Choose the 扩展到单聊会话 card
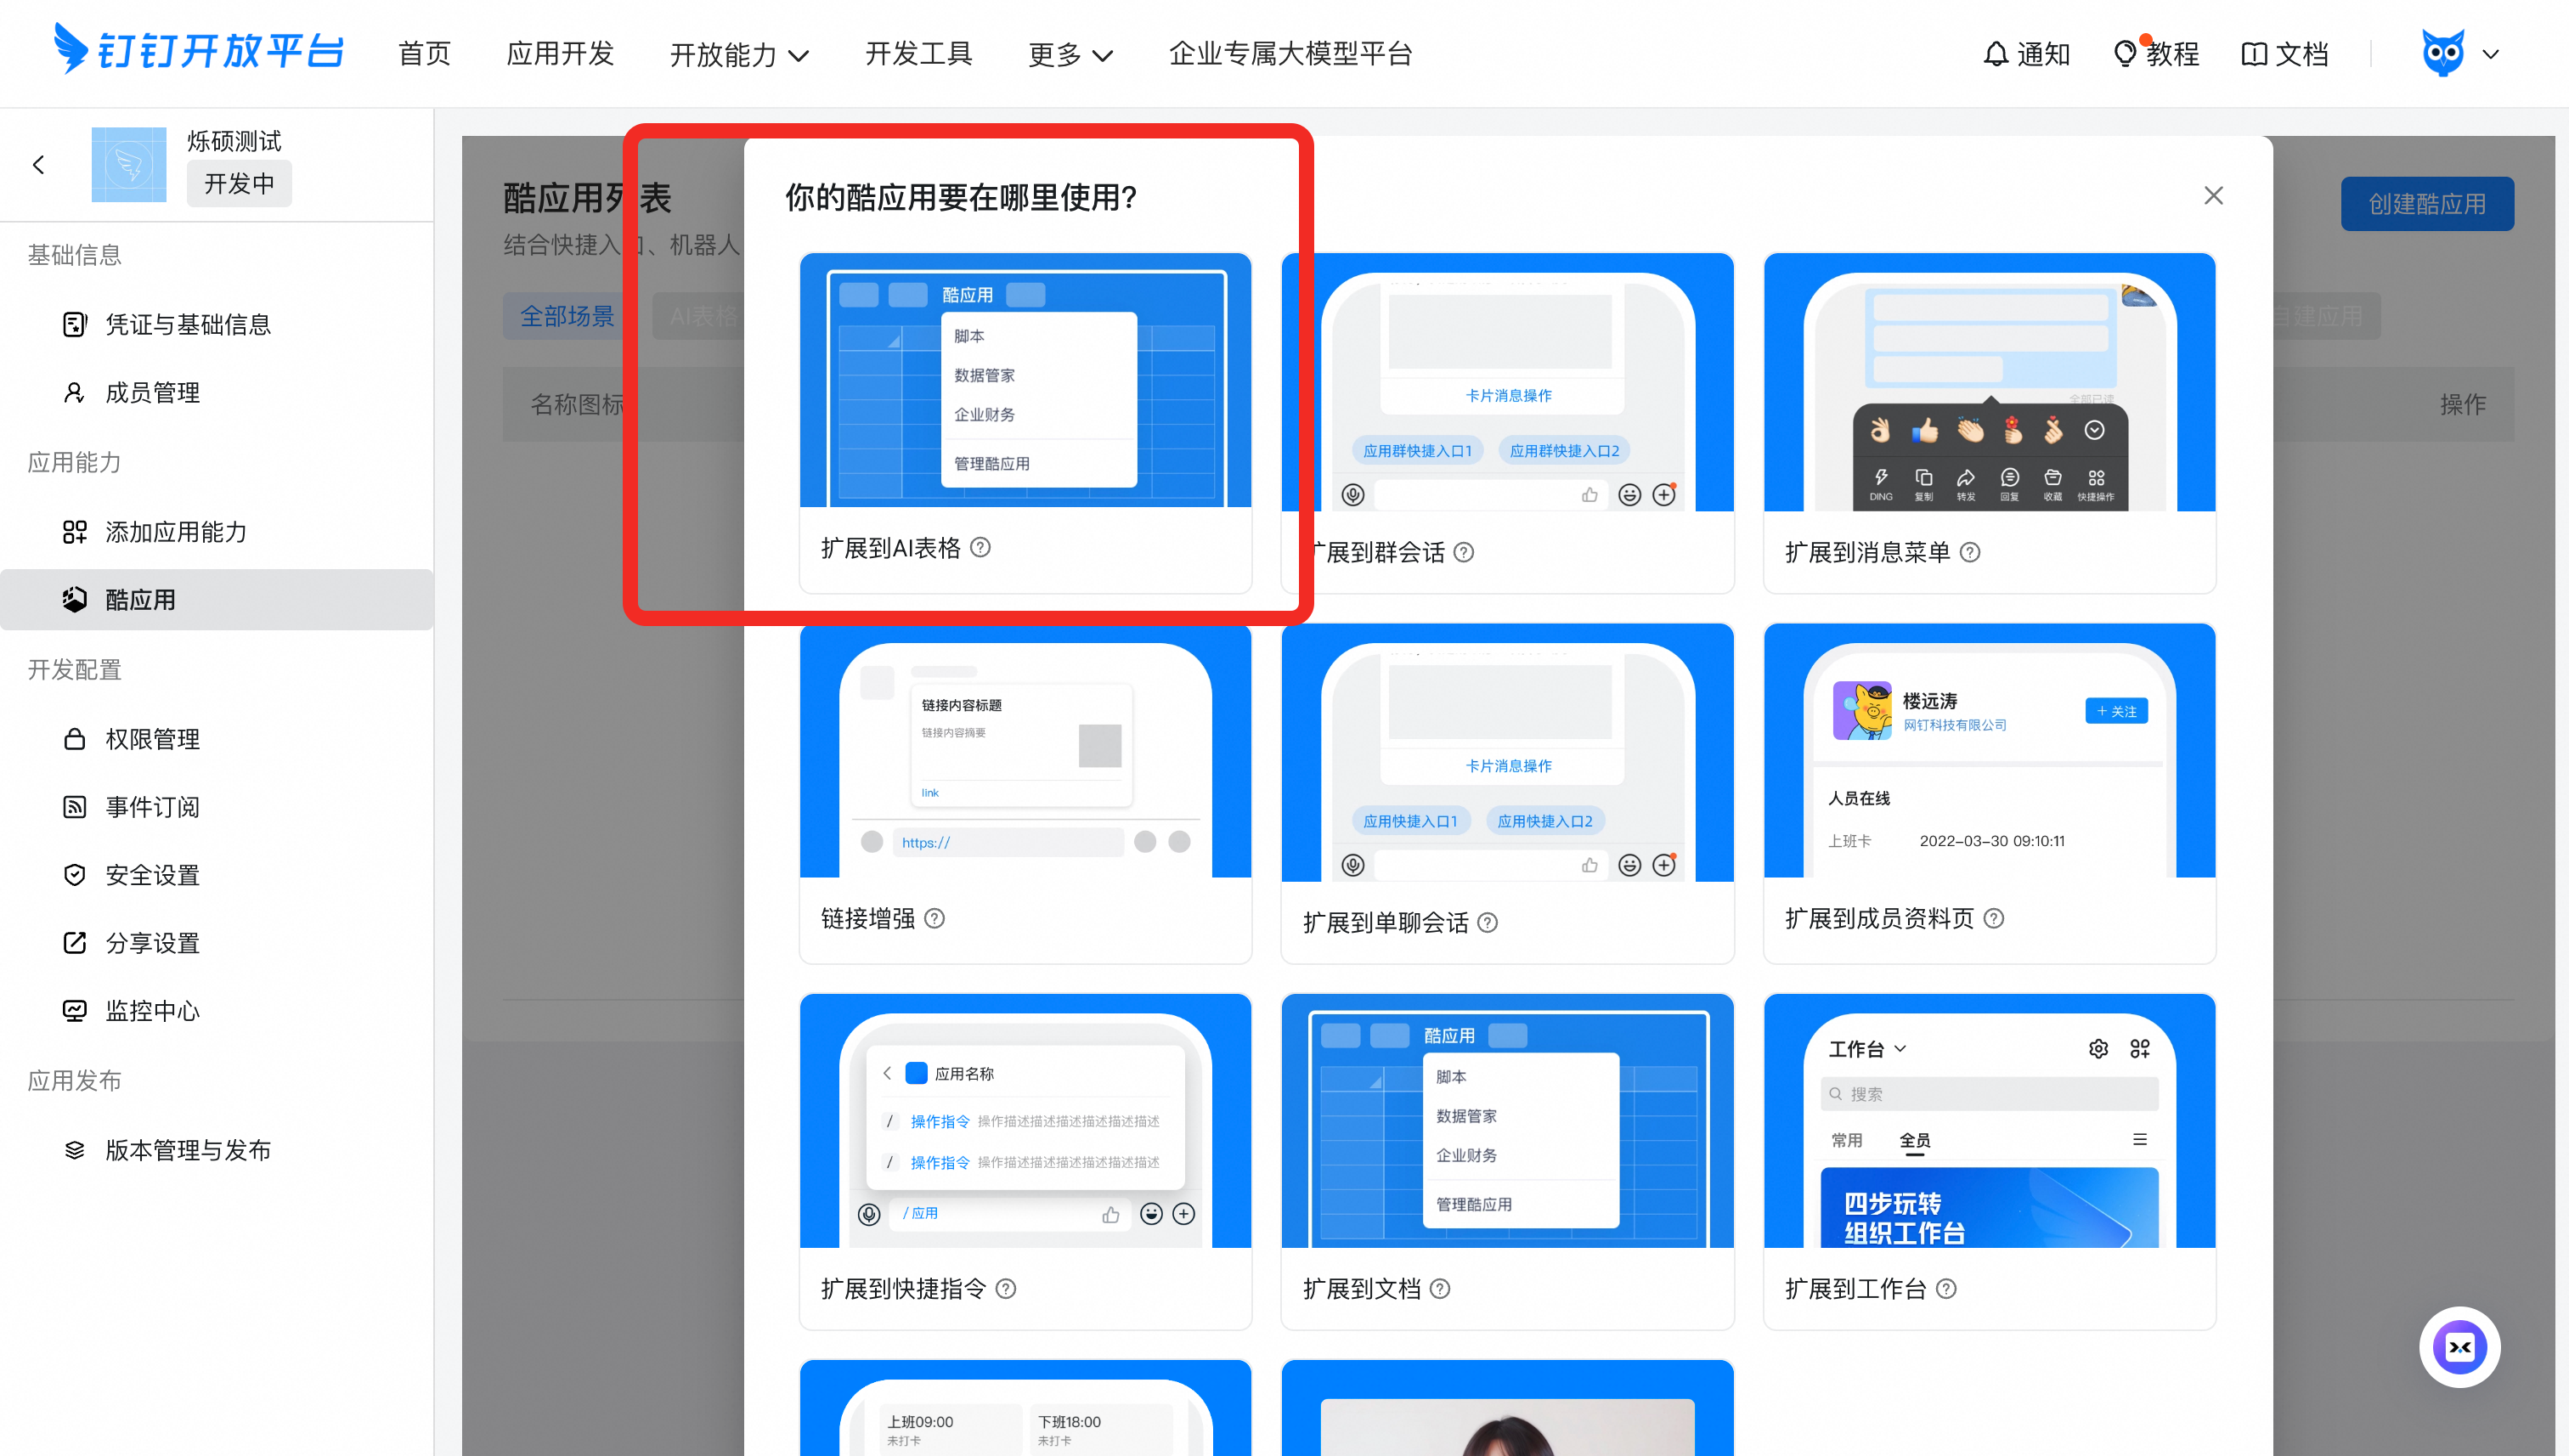The width and height of the screenshot is (2569, 1456). pyautogui.click(x=1507, y=793)
